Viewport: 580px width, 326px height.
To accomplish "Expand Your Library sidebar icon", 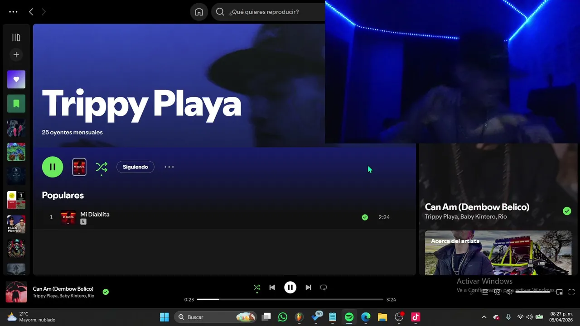I will tap(16, 38).
